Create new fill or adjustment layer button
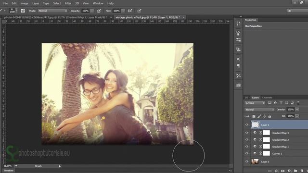Screen dimensions: 308x173 coord(289,171)
